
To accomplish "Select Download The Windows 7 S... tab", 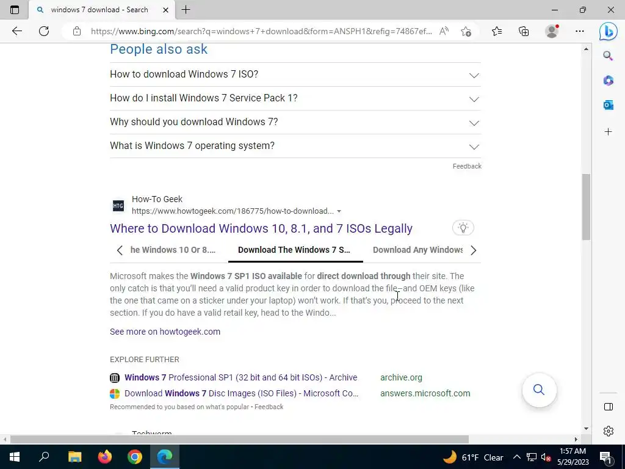I will pos(294,250).
